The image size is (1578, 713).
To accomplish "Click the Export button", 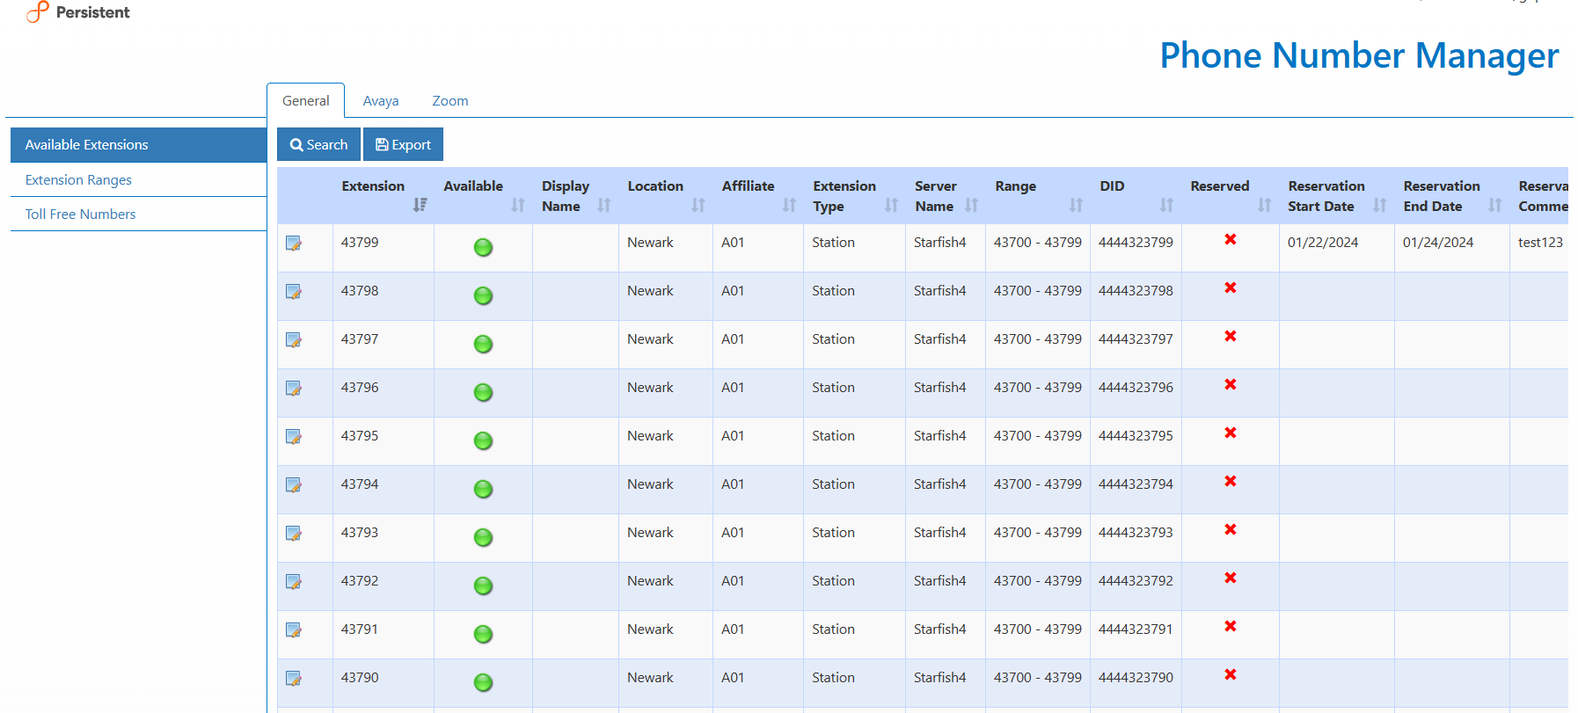I will tap(403, 144).
